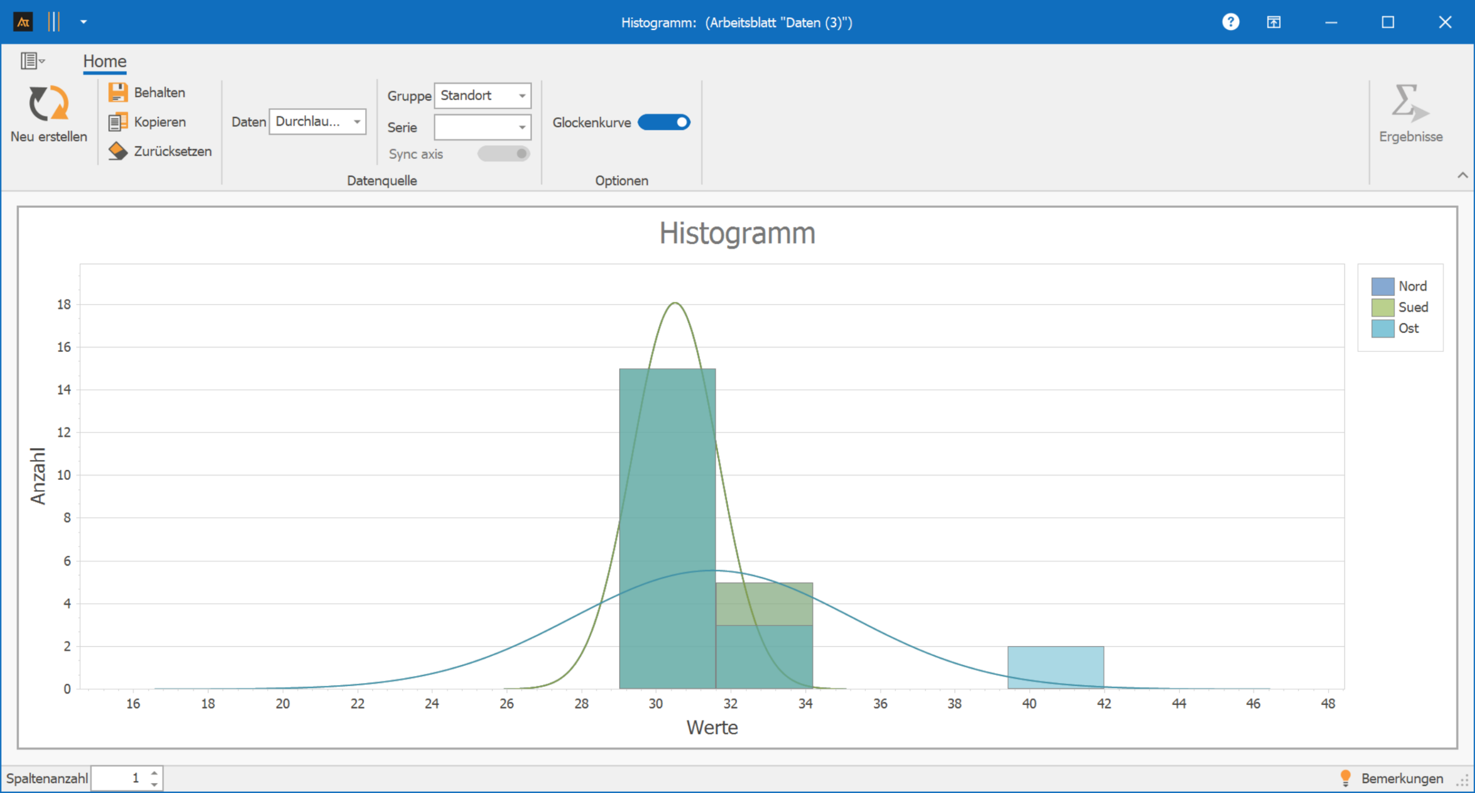Switch to the Home tab

click(104, 61)
